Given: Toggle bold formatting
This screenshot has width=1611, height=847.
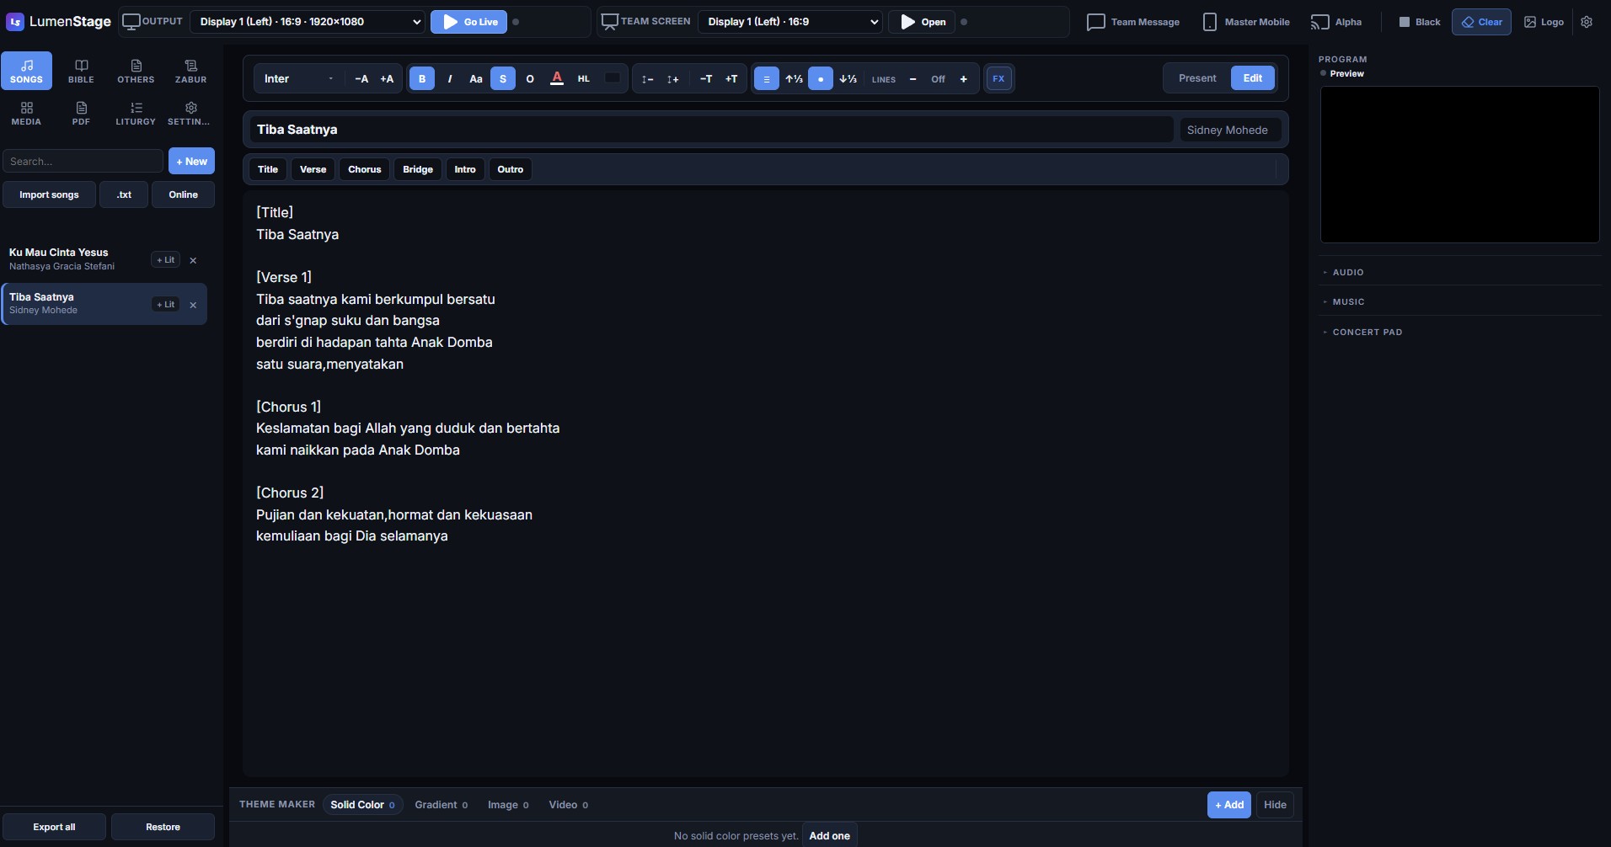Looking at the screenshot, I should (422, 79).
